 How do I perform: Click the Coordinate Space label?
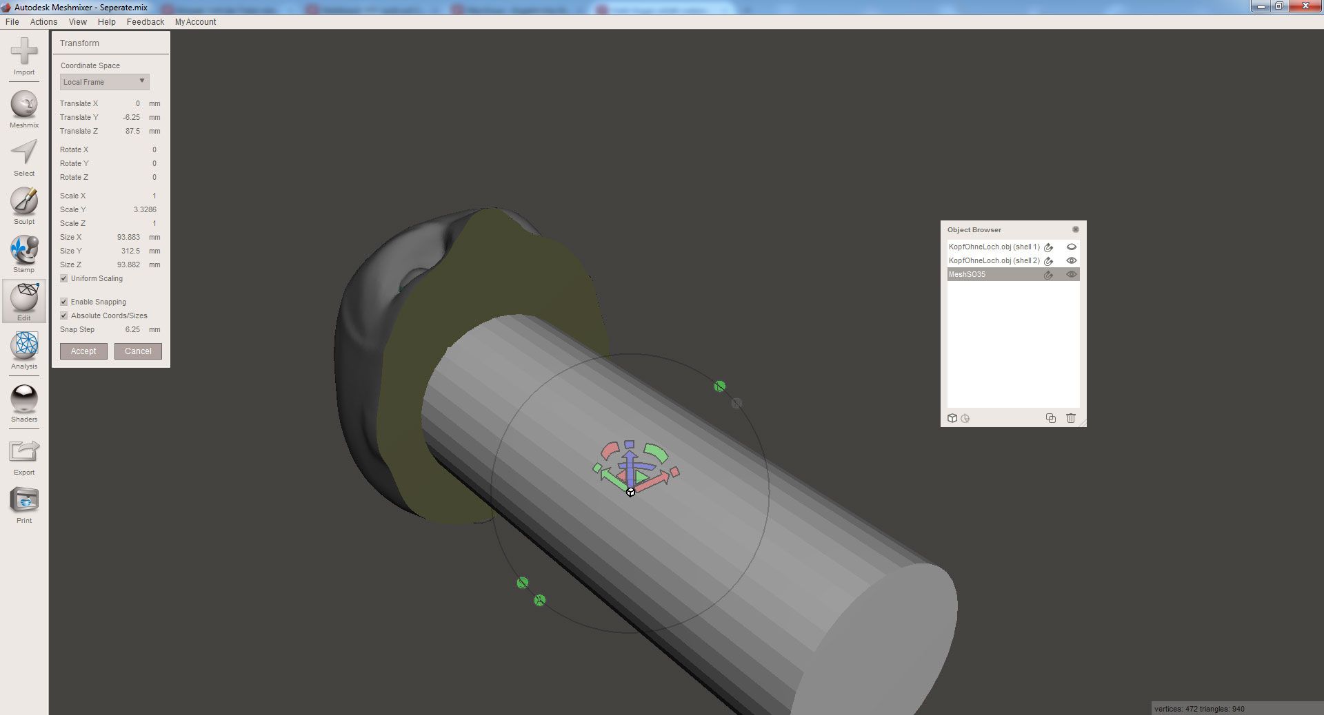tap(90, 65)
